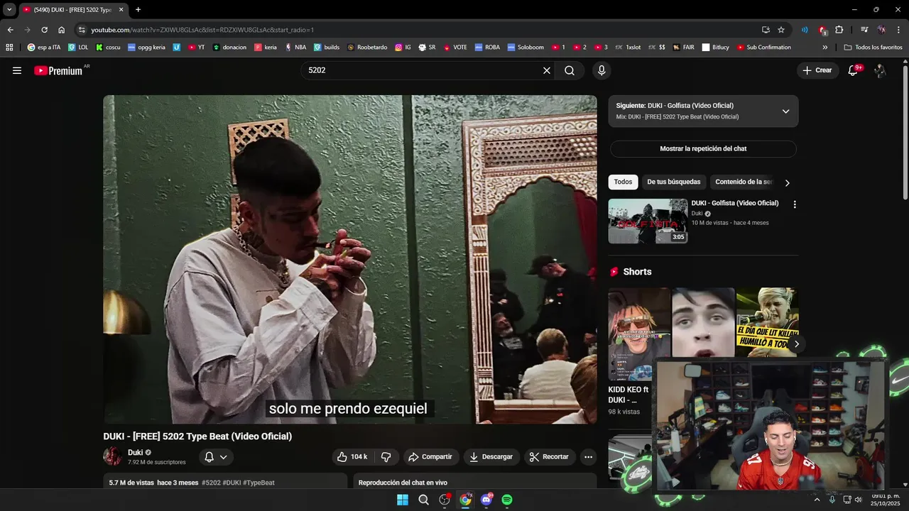Viewport: 909px width, 511px height.
Task: Download the video with Descargar
Action: click(x=491, y=456)
